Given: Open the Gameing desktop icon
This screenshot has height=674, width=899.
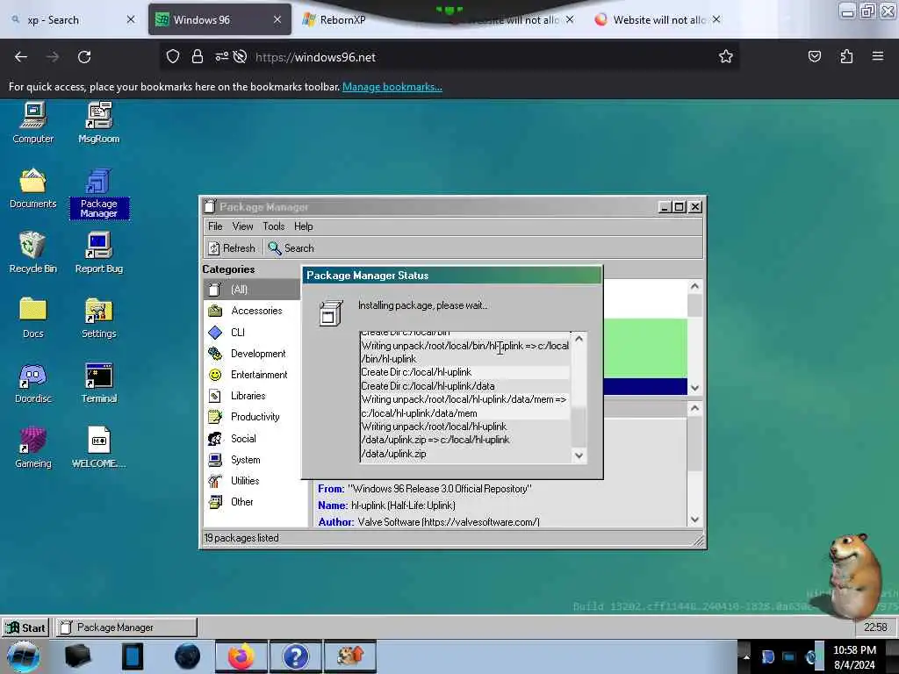Looking at the screenshot, I should tap(32, 448).
